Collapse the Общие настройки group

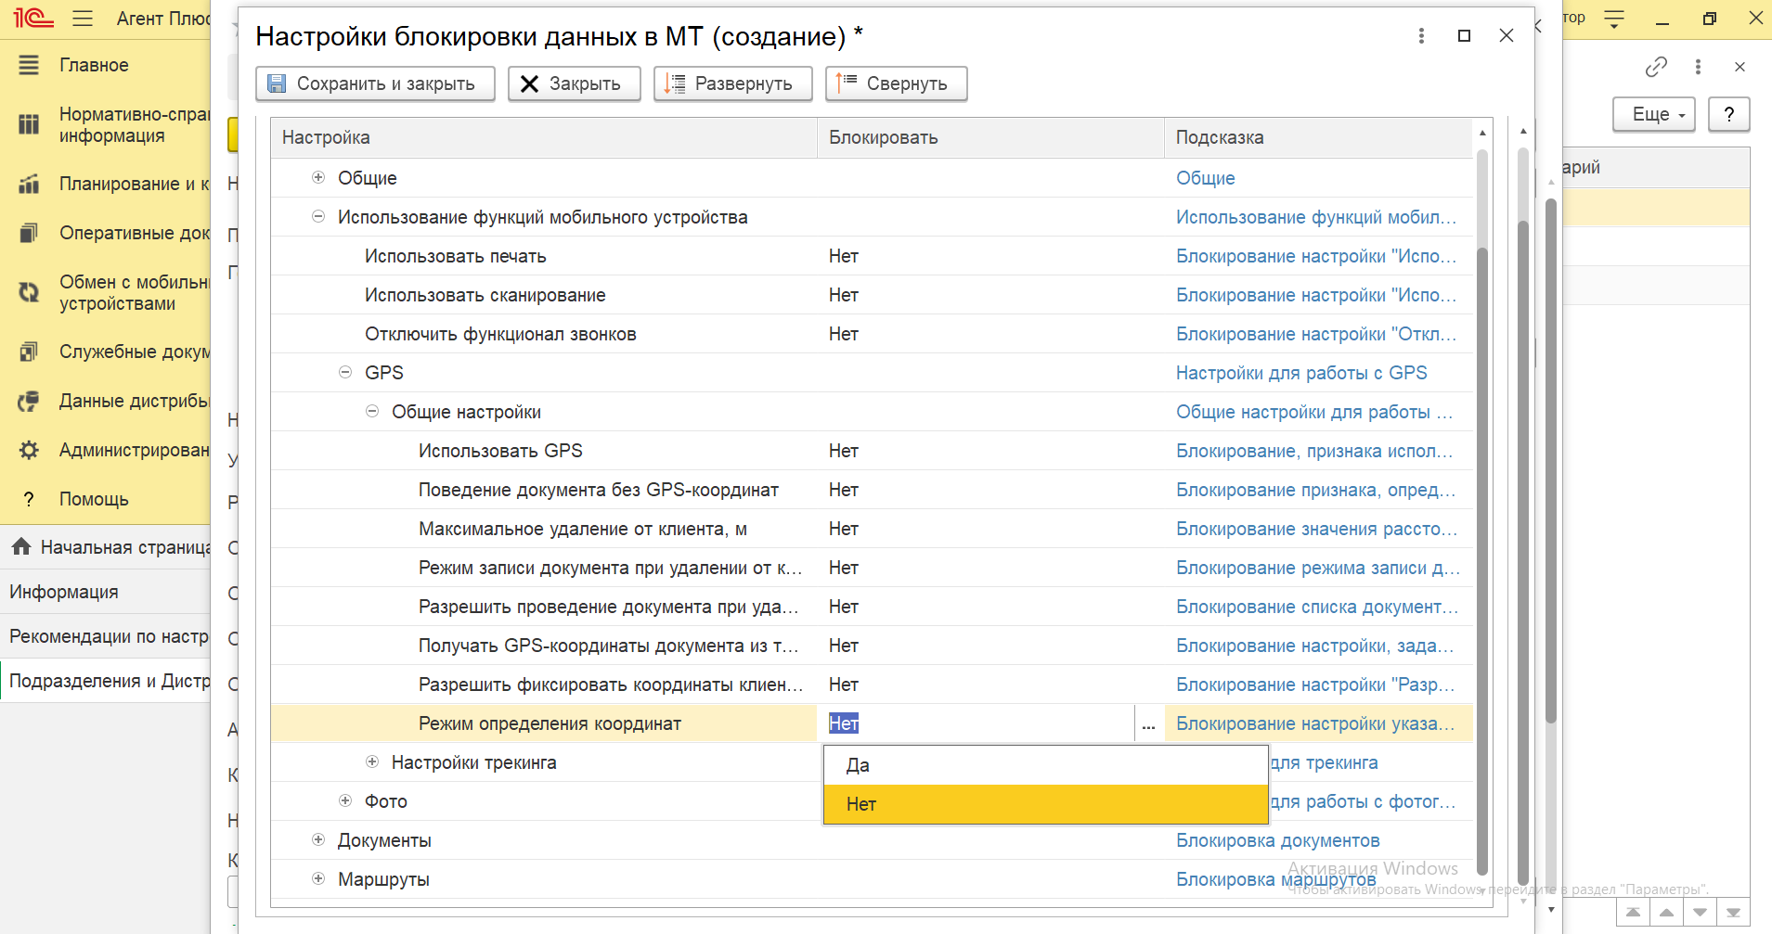372,411
